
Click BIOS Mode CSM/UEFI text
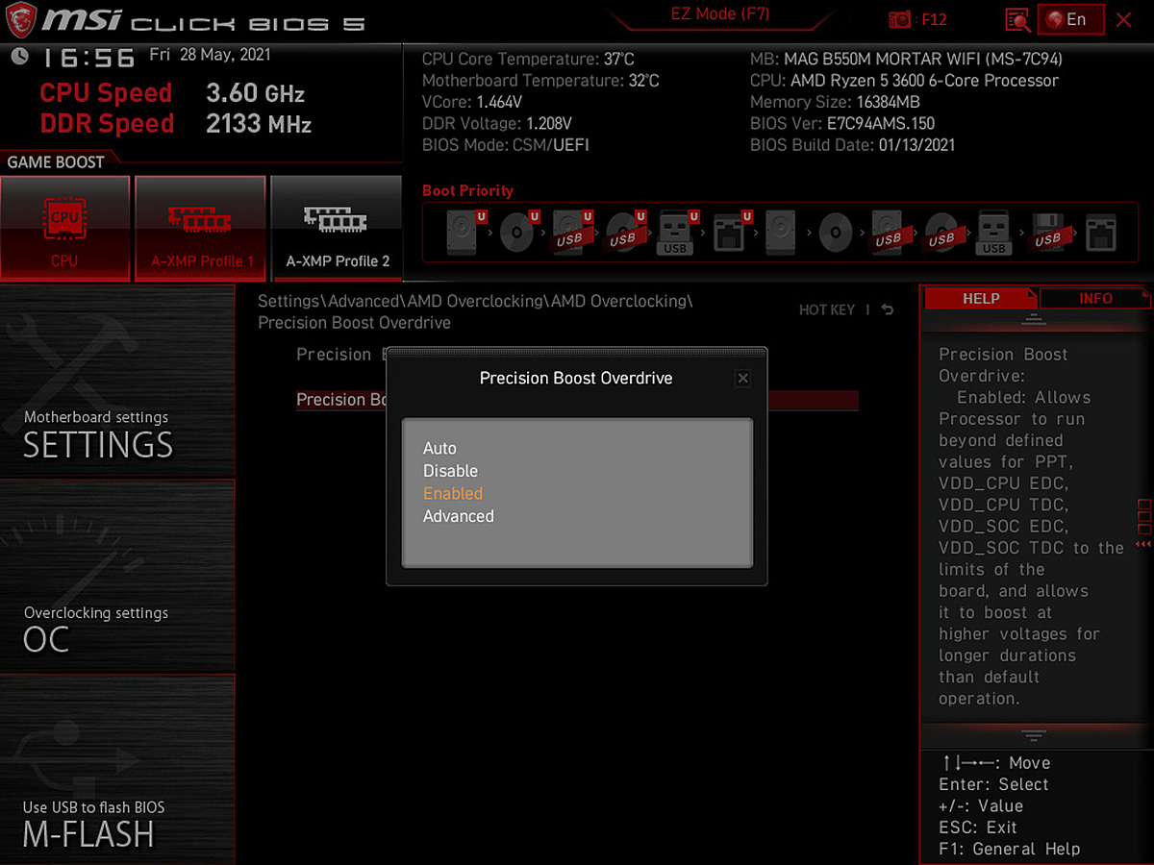coord(506,145)
